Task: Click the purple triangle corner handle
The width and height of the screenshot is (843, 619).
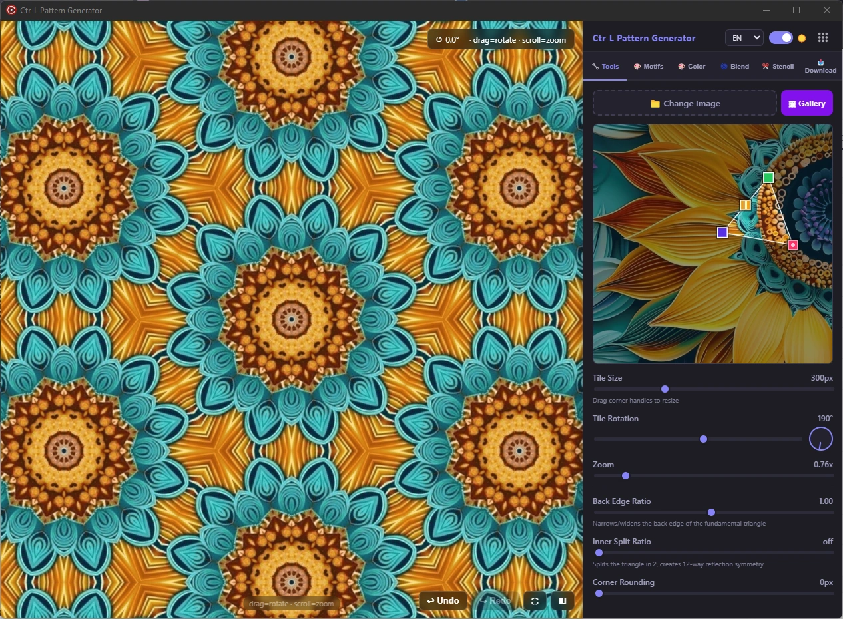Action: click(722, 232)
